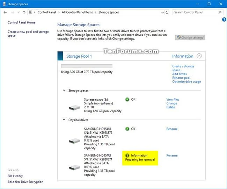
Task: Collapse the Storage spaces section
Action: 64,90
